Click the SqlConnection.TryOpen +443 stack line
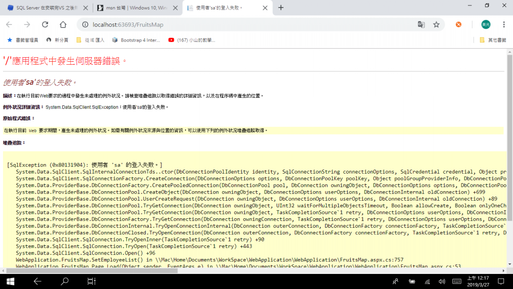The height and width of the screenshot is (289, 513). coord(134,246)
